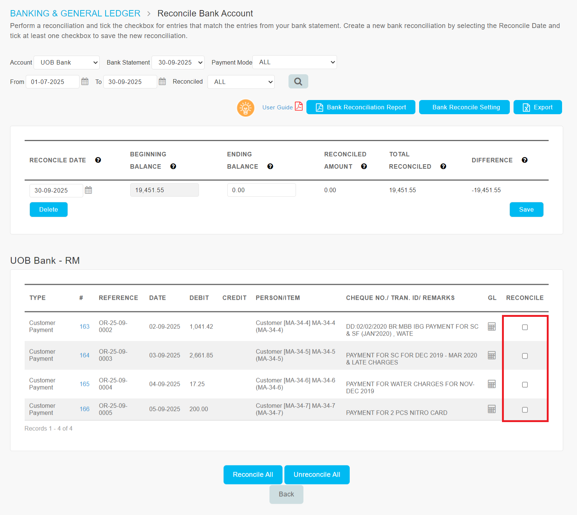Click GL ledger icon for OR-25-09-0002 row

coord(492,327)
